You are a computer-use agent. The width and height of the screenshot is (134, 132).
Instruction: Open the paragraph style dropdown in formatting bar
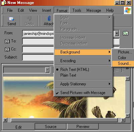click(x=47, y=70)
